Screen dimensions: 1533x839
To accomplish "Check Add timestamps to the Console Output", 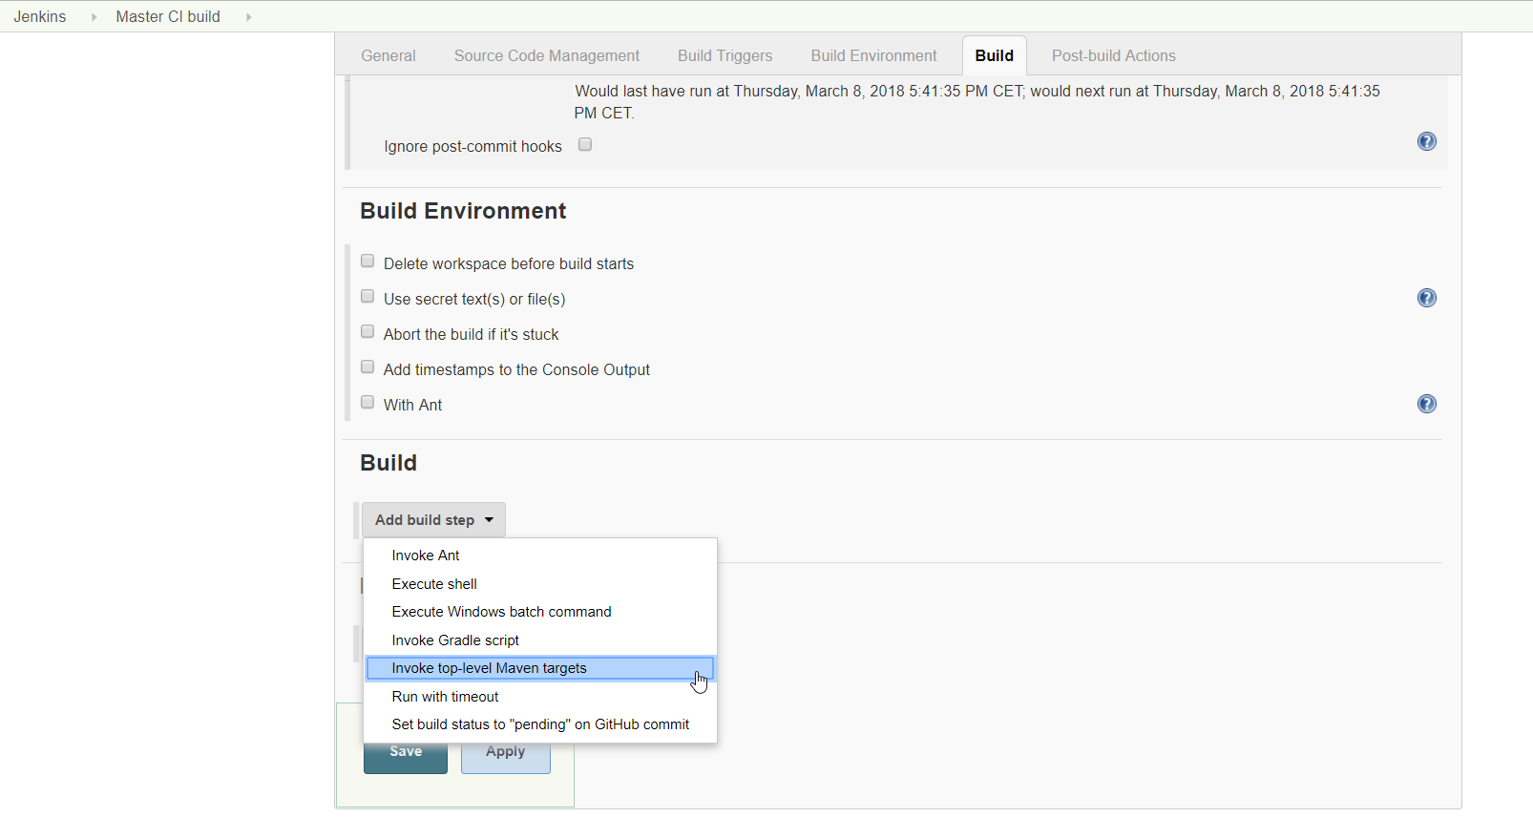I will click(x=367, y=367).
